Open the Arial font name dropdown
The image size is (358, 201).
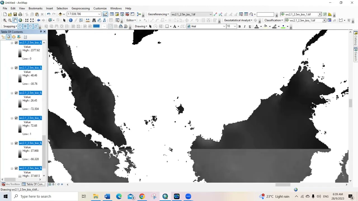(x=224, y=27)
